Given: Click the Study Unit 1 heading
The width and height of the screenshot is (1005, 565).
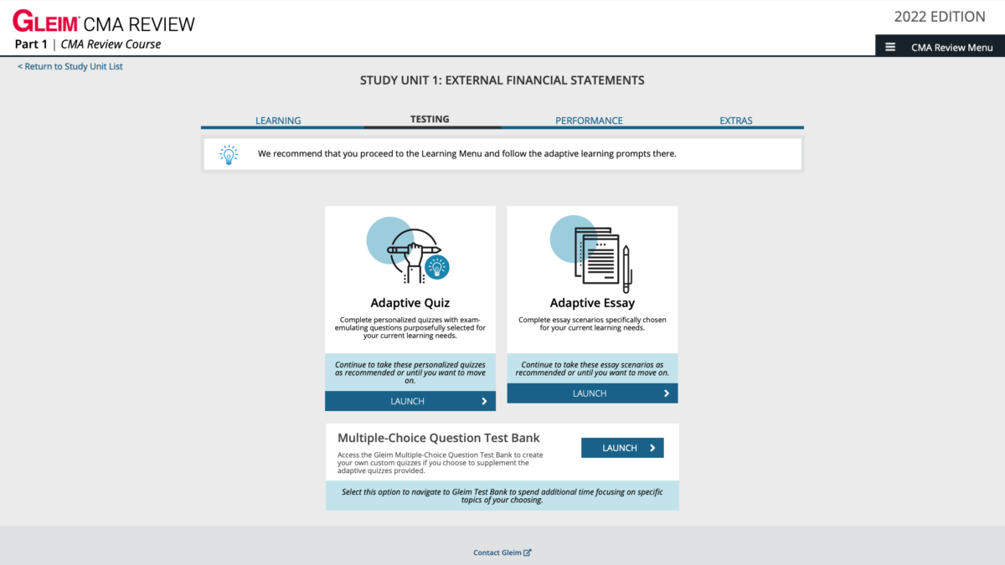Looking at the screenshot, I should click(x=502, y=80).
